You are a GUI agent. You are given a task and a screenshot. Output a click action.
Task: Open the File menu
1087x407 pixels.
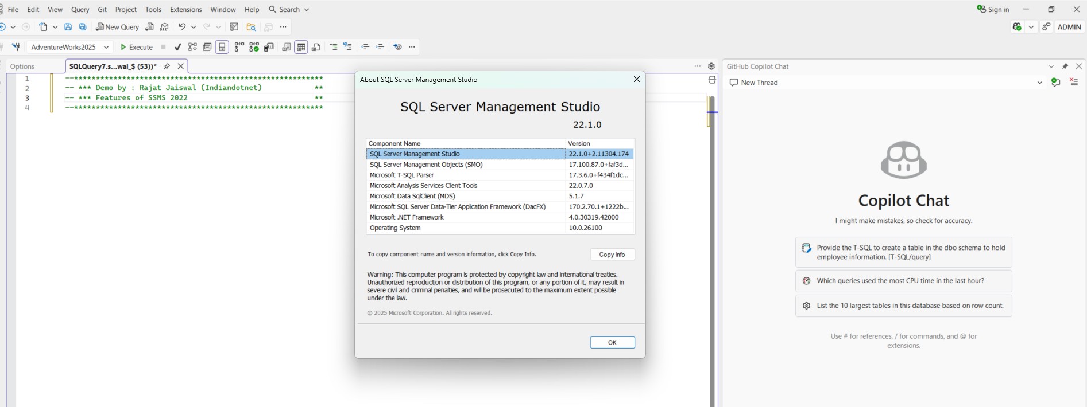coord(13,10)
